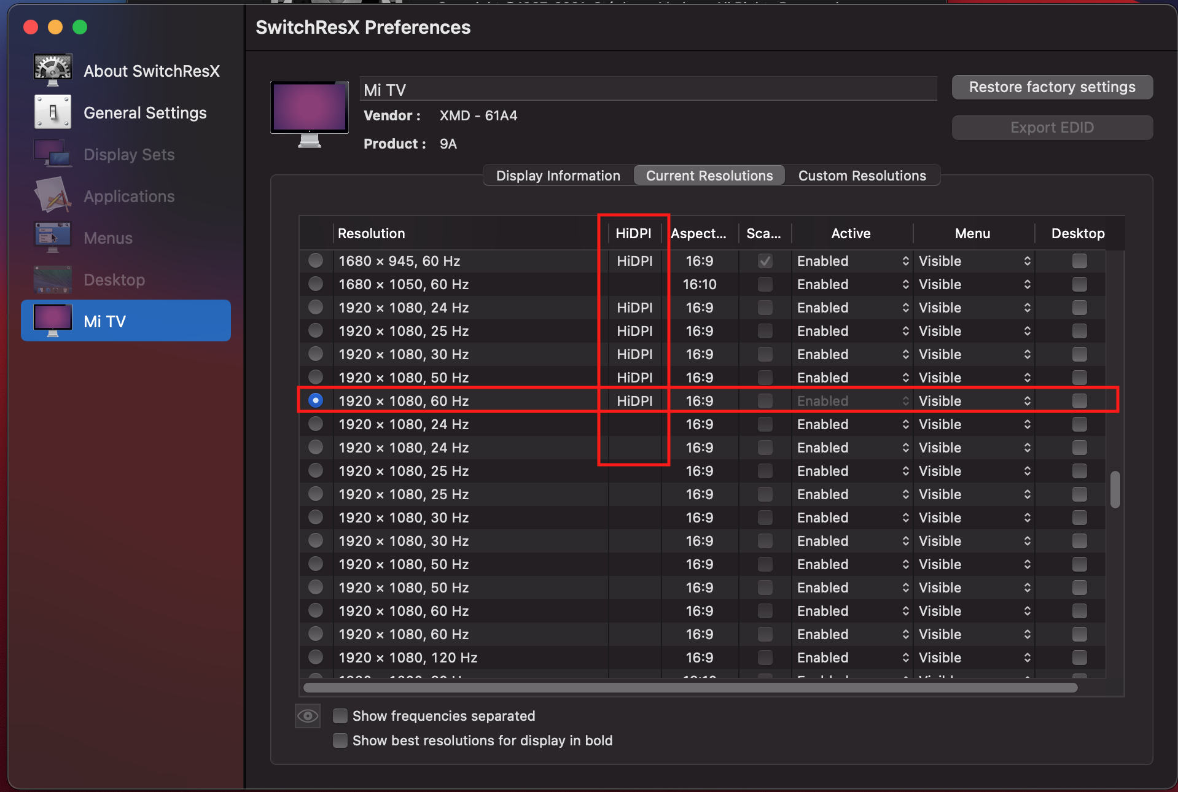The image size is (1178, 792).
Task: Click the large Mi TV display thumbnail
Action: coord(310,114)
